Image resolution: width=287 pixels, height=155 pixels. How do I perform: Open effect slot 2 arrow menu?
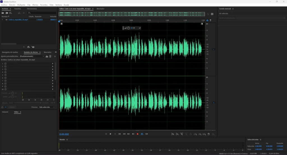[53, 66]
